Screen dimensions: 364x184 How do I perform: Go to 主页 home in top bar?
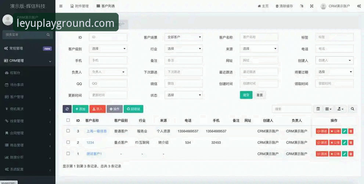click(x=263, y=6)
